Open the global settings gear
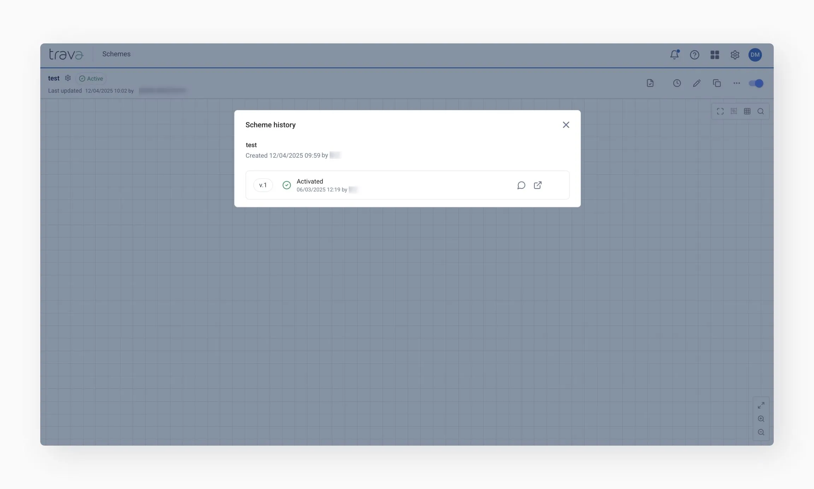This screenshot has height=489, width=814. pyautogui.click(x=735, y=55)
